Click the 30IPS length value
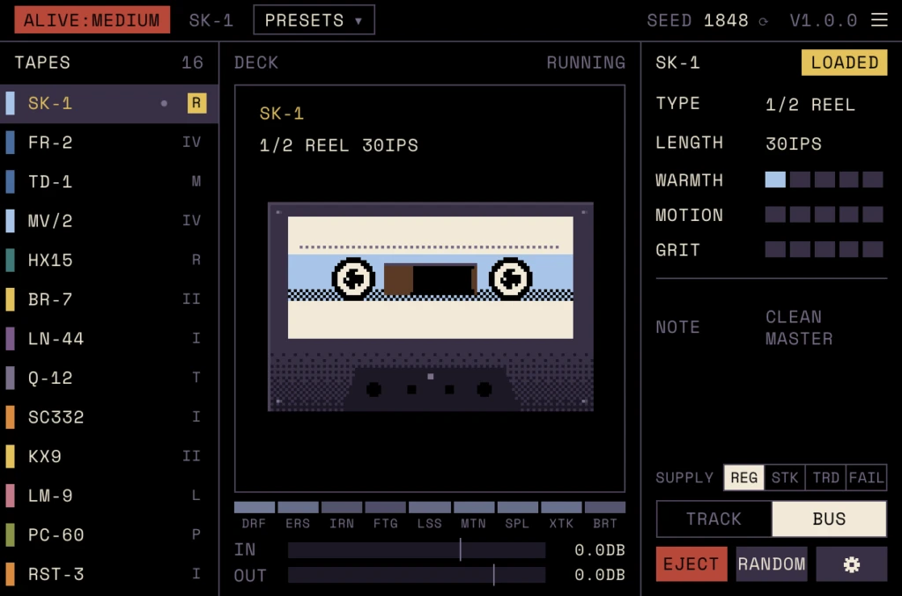 [x=794, y=143]
